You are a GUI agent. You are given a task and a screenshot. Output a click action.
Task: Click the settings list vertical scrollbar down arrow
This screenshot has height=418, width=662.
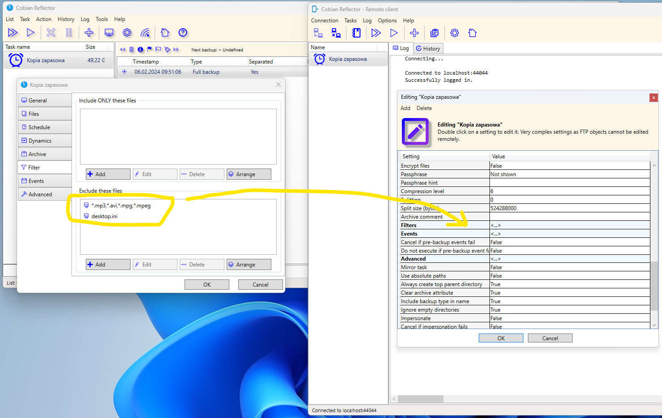654,325
